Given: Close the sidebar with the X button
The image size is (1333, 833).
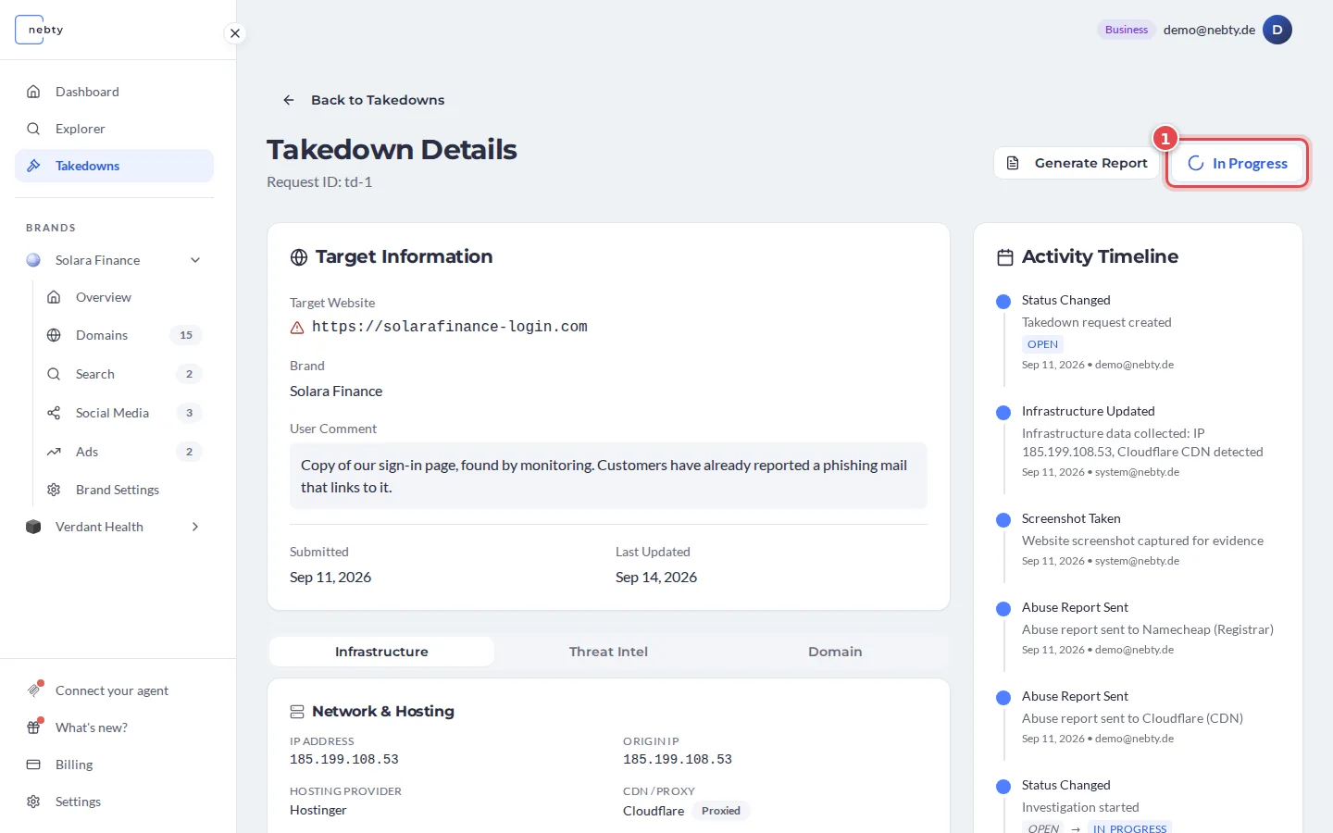Looking at the screenshot, I should pos(235,33).
